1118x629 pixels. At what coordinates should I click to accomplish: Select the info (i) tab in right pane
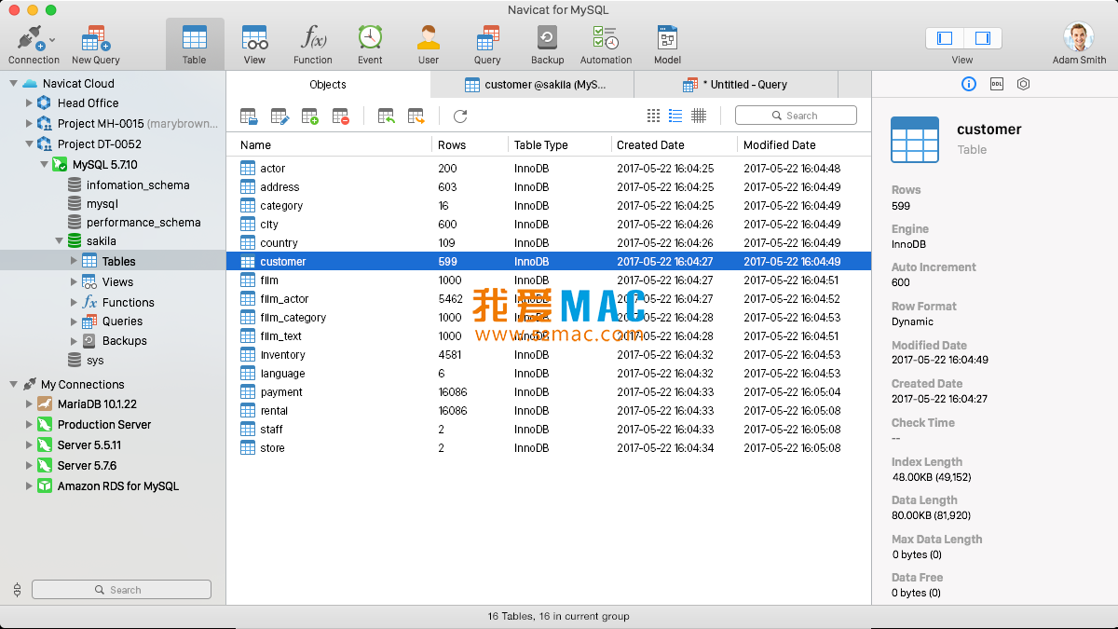coord(968,84)
